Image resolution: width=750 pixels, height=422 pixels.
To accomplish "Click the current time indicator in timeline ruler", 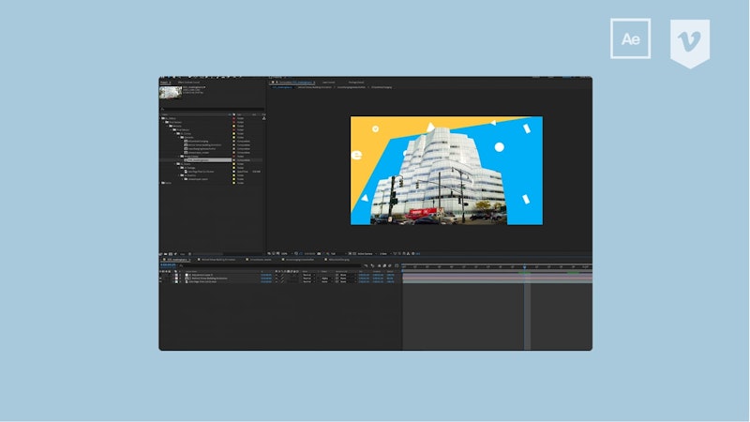I will [525, 266].
